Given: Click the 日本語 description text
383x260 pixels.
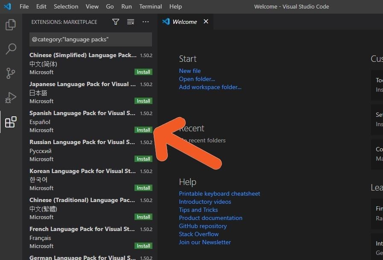Looking at the screenshot, I should click(38, 93).
